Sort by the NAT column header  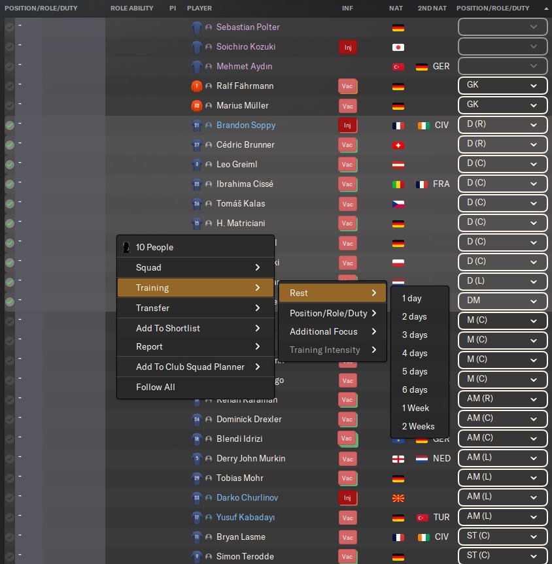pyautogui.click(x=396, y=8)
